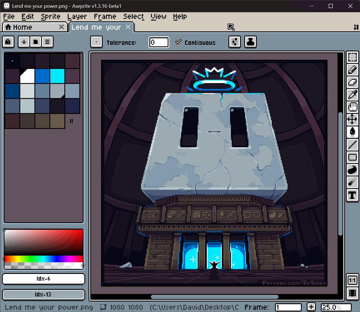Image resolution: width=360 pixels, height=312 pixels.
Task: Select the Rectangular Marquee tool
Action: (352, 57)
